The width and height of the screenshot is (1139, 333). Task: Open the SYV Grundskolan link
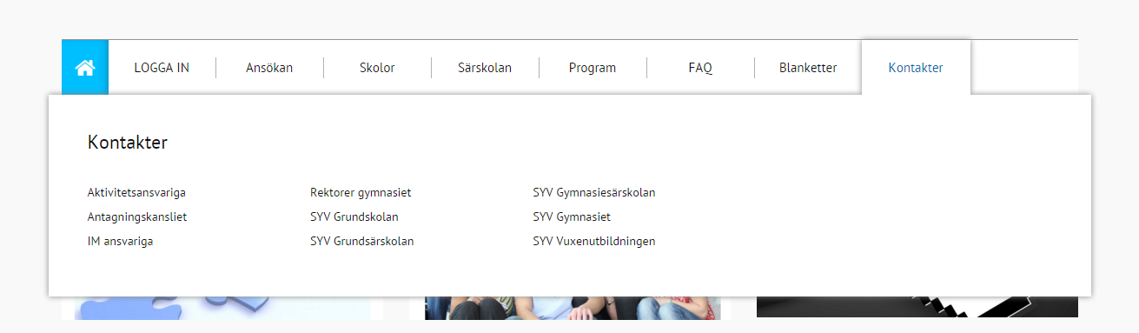click(x=354, y=217)
